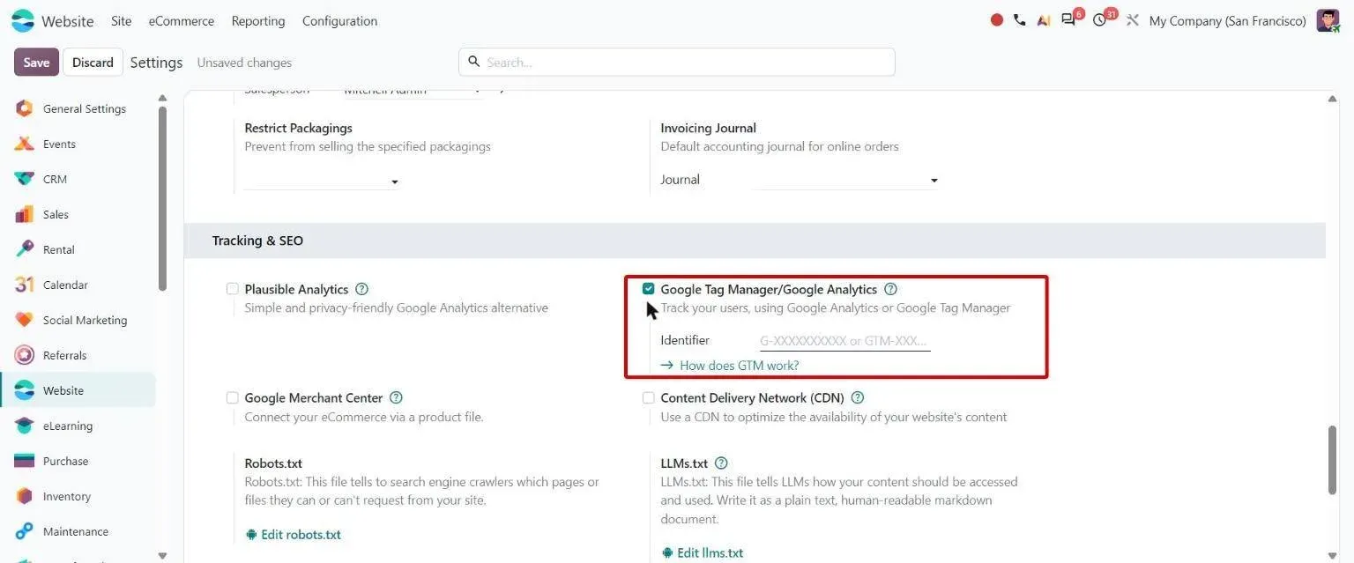Click sidebar scroll down arrow

pos(162,555)
